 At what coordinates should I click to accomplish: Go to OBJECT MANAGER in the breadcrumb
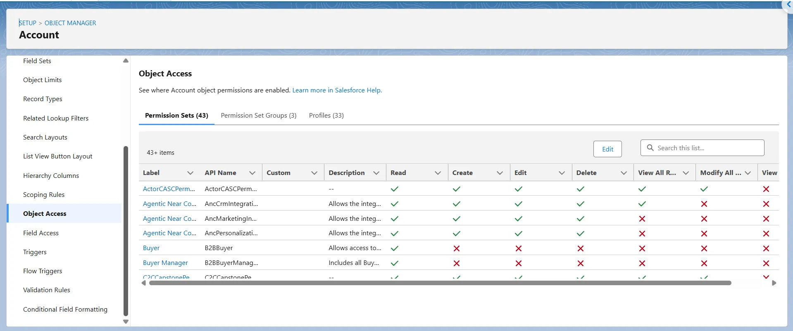[70, 23]
